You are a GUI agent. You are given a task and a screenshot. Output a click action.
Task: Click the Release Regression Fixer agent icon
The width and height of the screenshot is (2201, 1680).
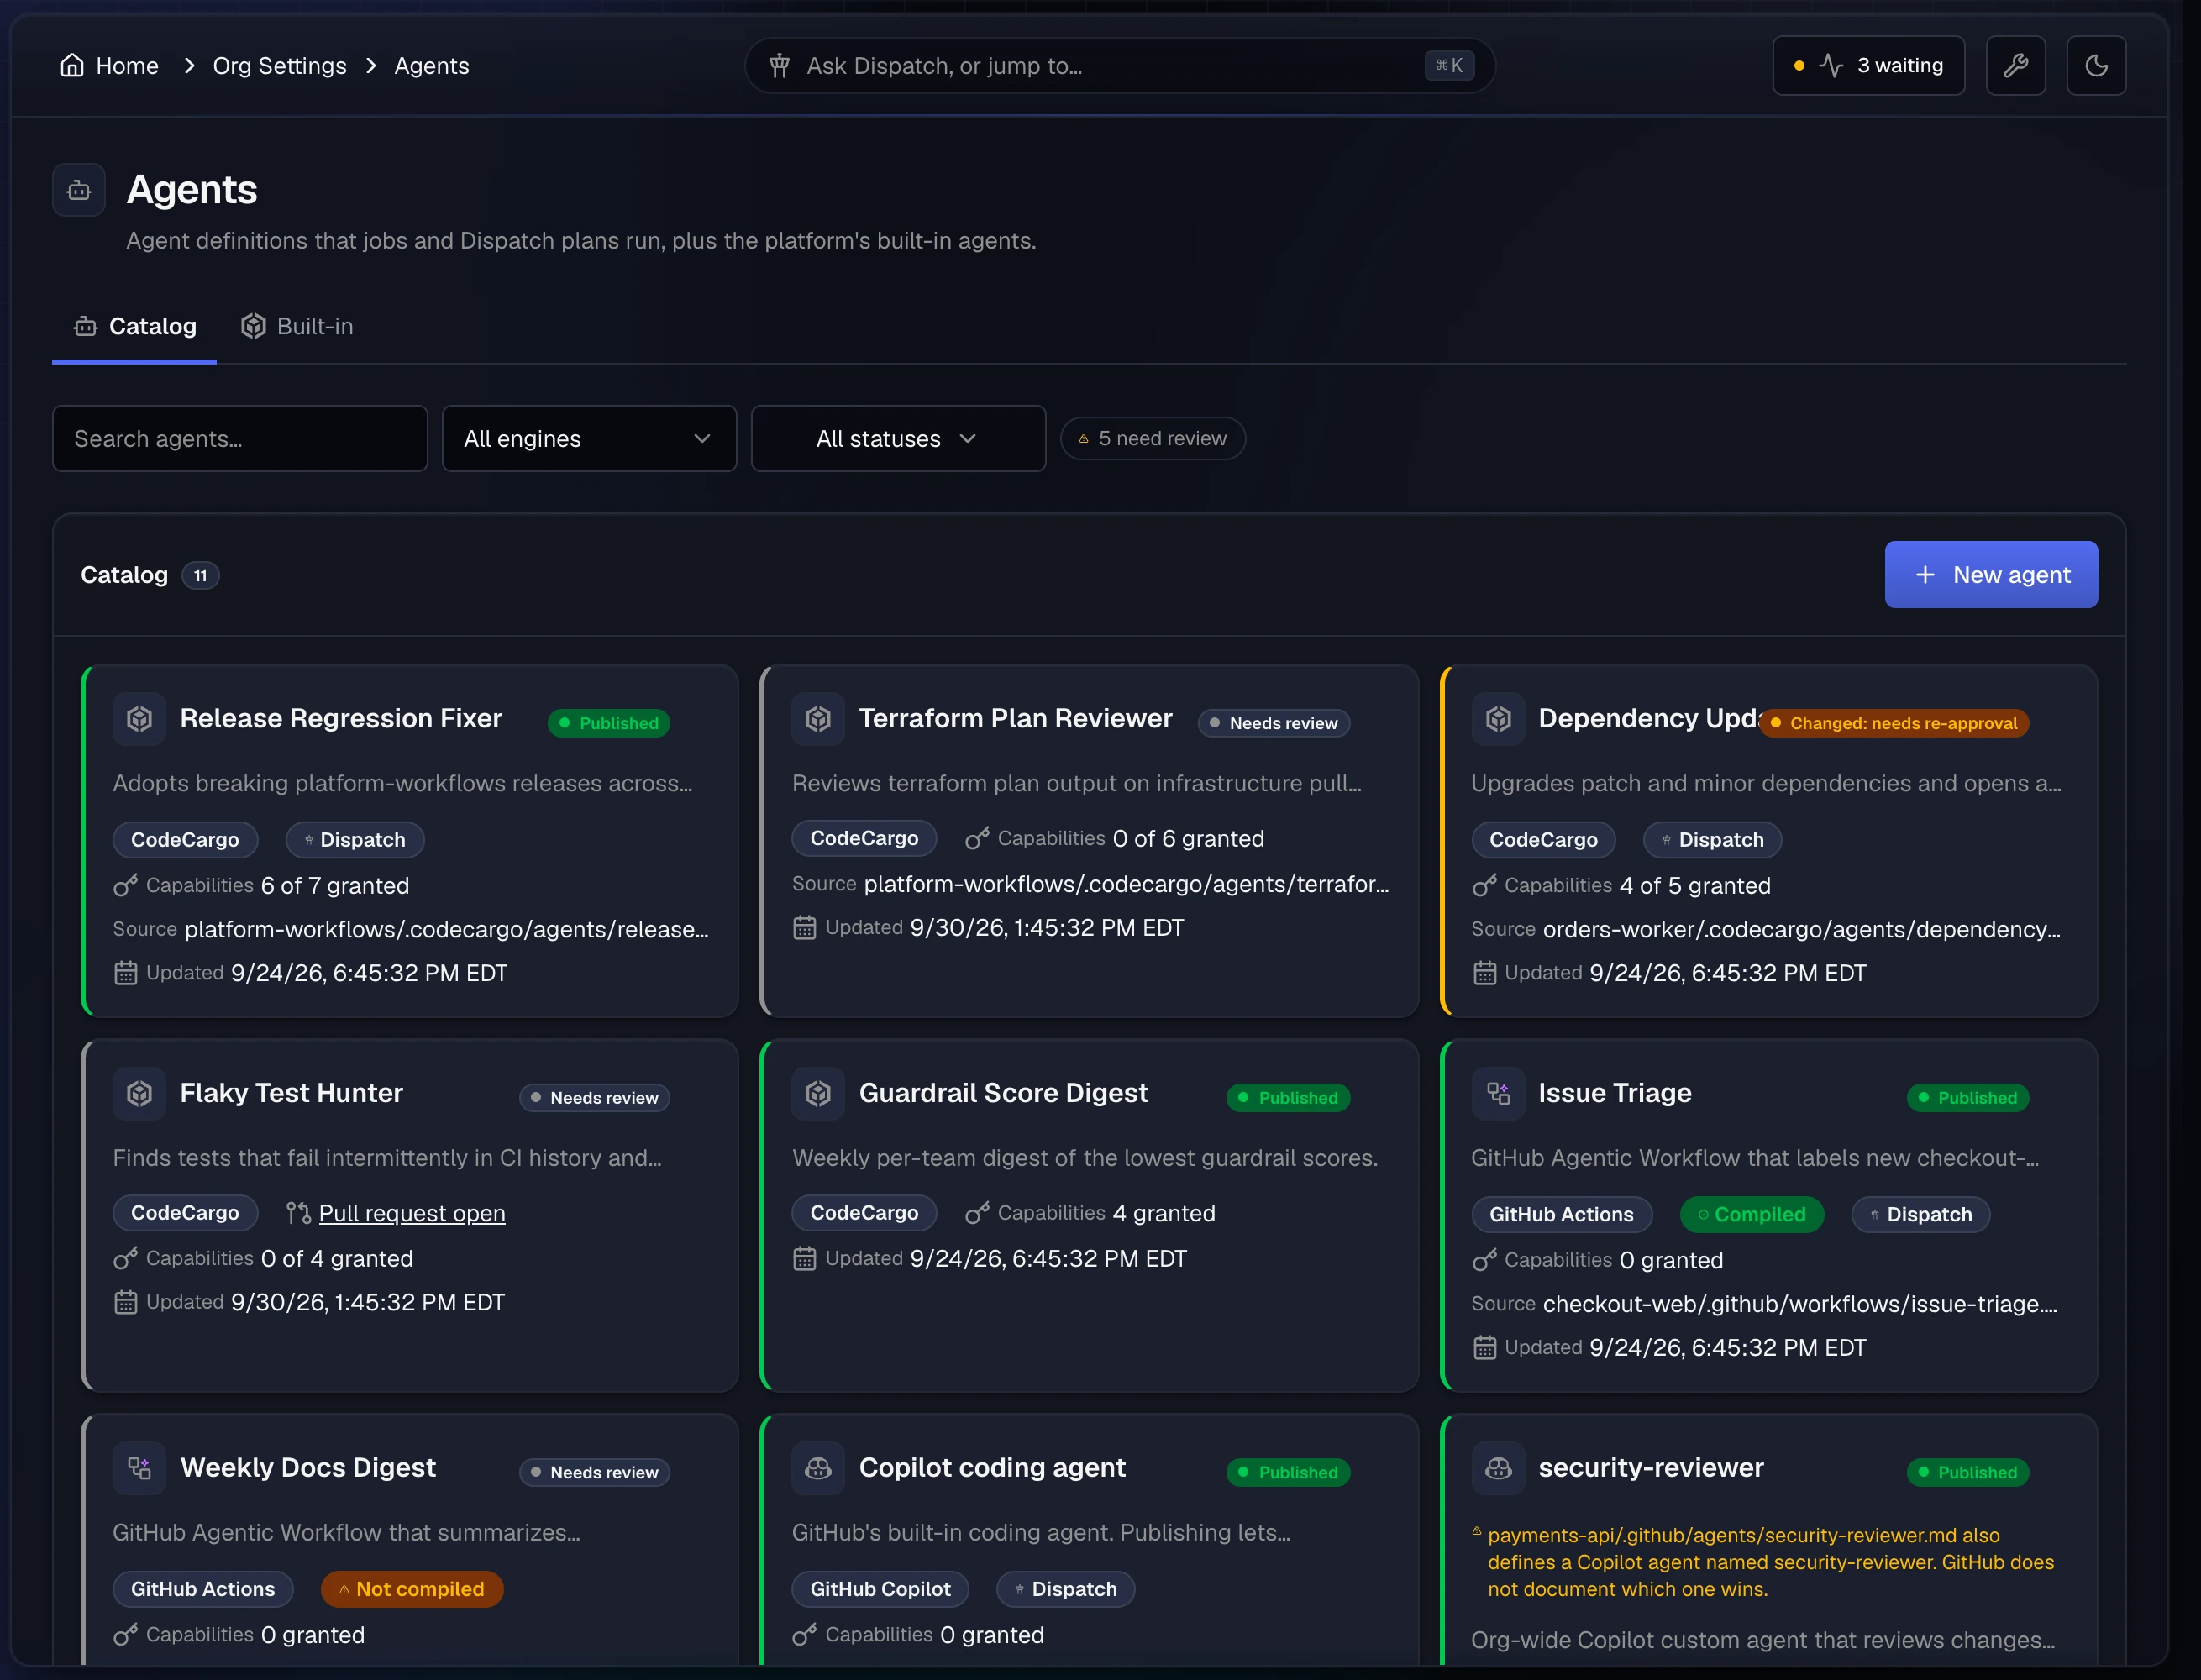(139, 719)
